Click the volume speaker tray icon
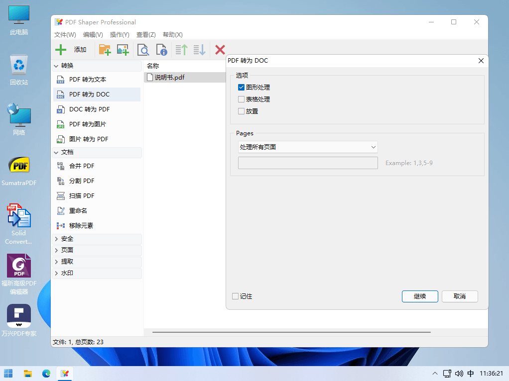Screen dimensions: 509x381 pyautogui.click(x=459, y=374)
